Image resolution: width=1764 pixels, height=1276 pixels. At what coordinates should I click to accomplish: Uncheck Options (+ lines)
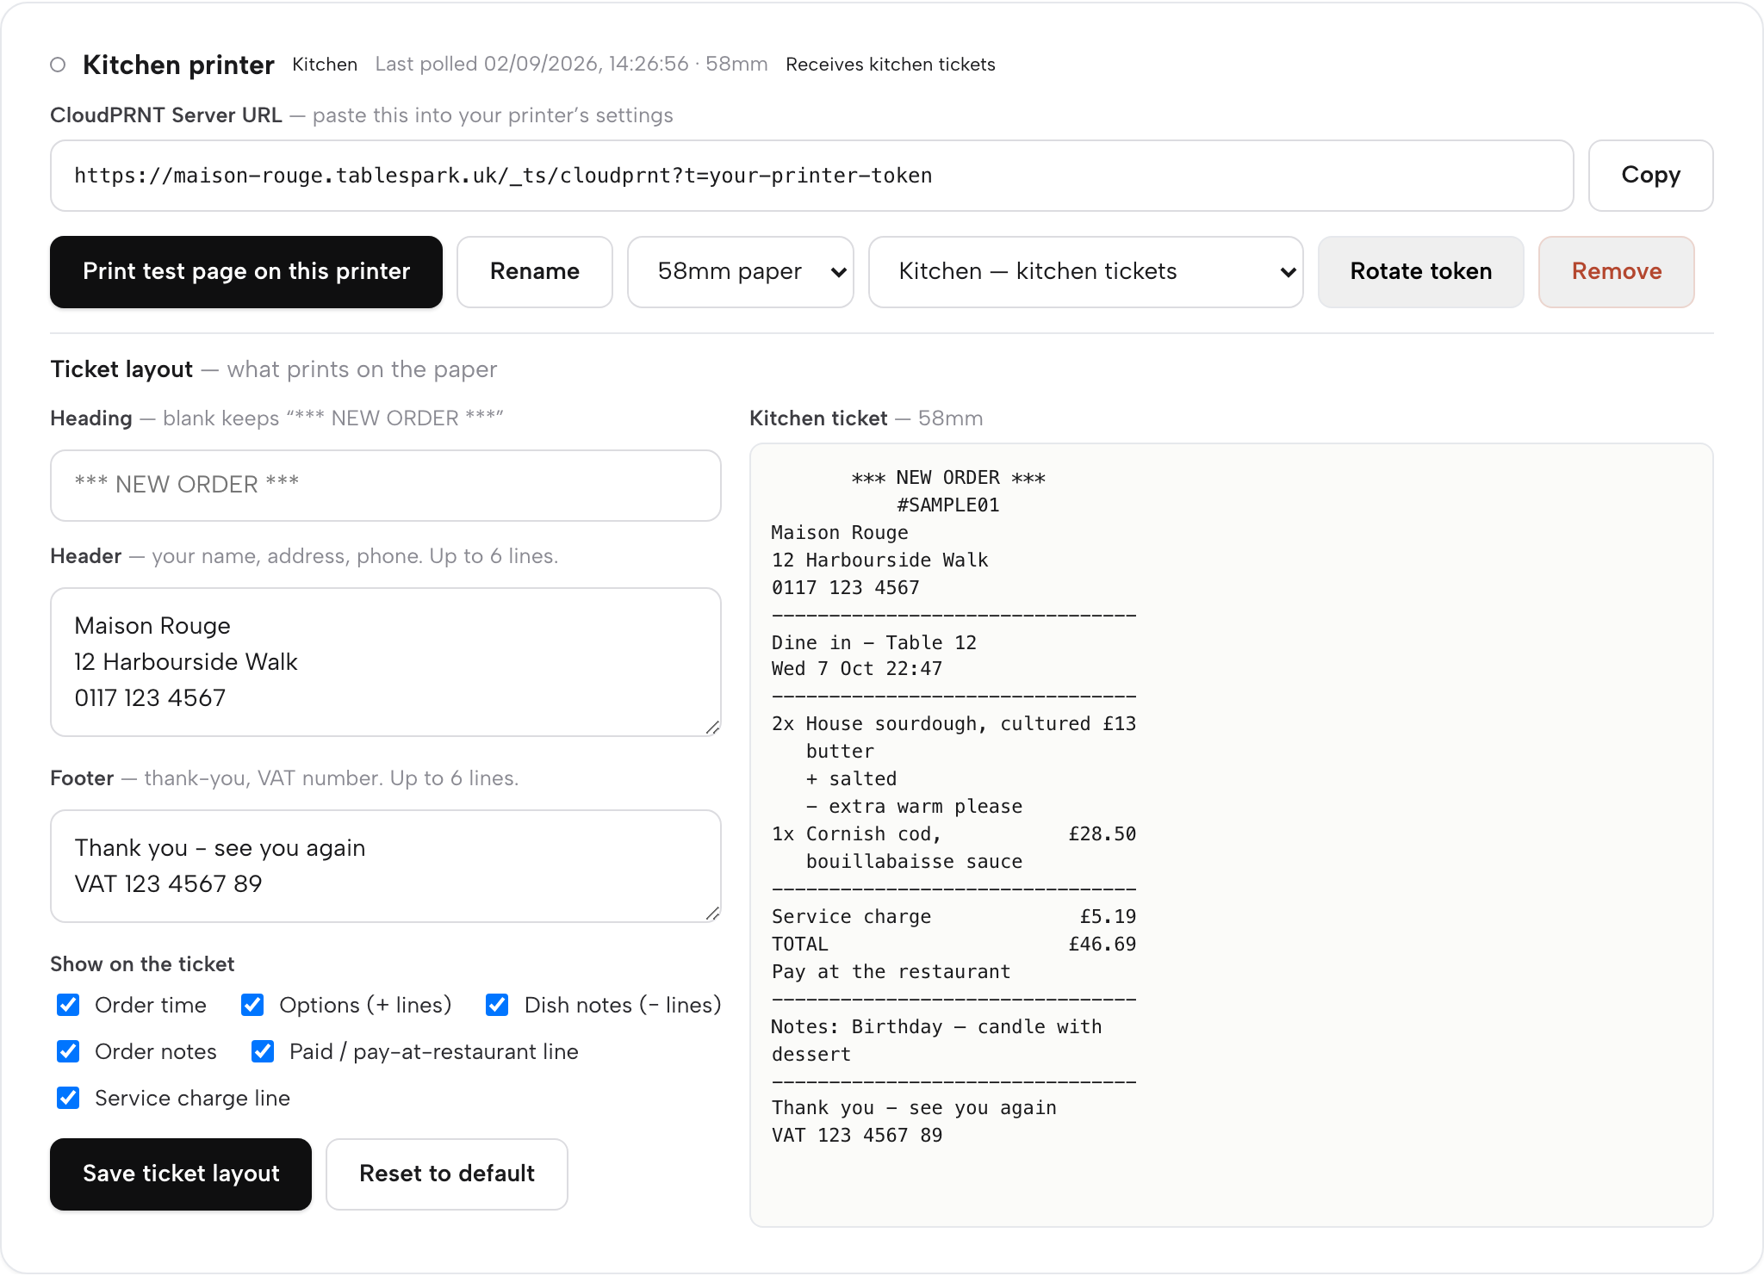(252, 1005)
